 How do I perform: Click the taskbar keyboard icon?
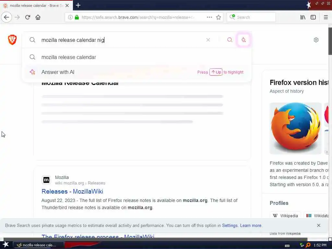287,245
